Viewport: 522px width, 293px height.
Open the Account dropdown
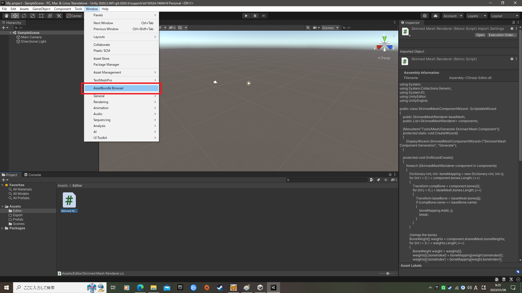(452, 16)
